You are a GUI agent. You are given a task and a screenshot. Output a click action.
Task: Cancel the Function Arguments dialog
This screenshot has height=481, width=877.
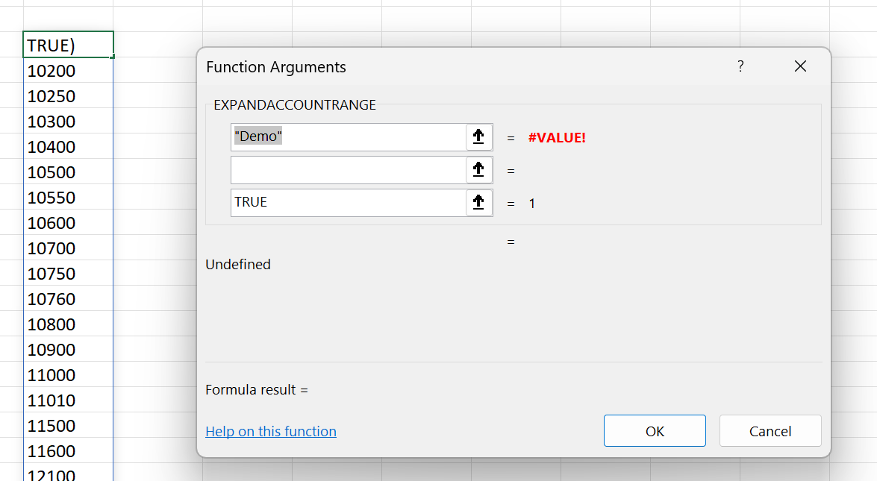point(770,431)
